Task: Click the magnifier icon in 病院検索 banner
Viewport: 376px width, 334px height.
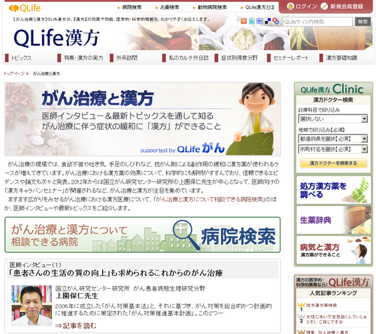Action: point(186,235)
